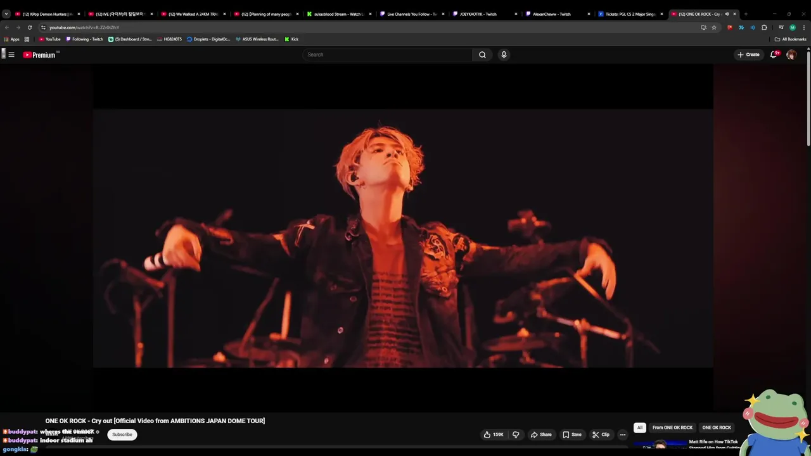
Task: Open Following - Twitch bookmark
Action: tap(85, 39)
